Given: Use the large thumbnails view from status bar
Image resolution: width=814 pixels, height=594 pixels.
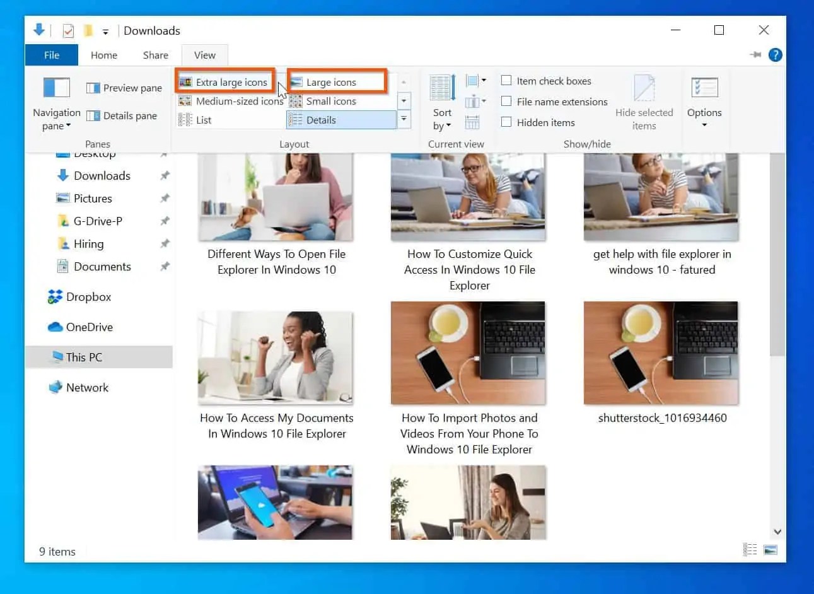Looking at the screenshot, I should [x=770, y=549].
